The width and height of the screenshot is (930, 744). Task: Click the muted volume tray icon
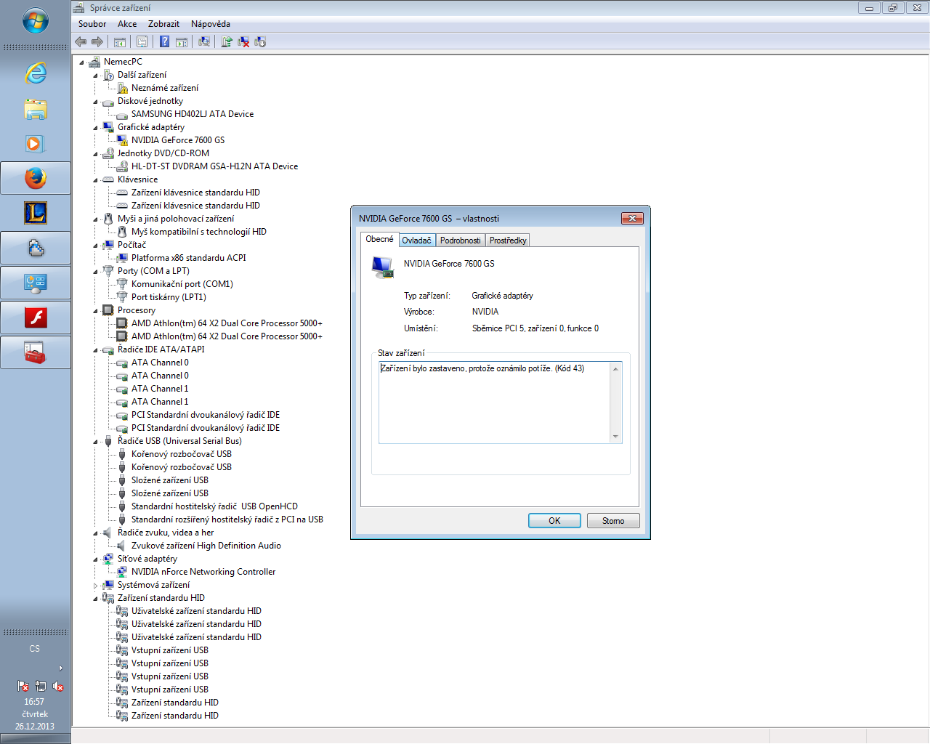pos(58,686)
